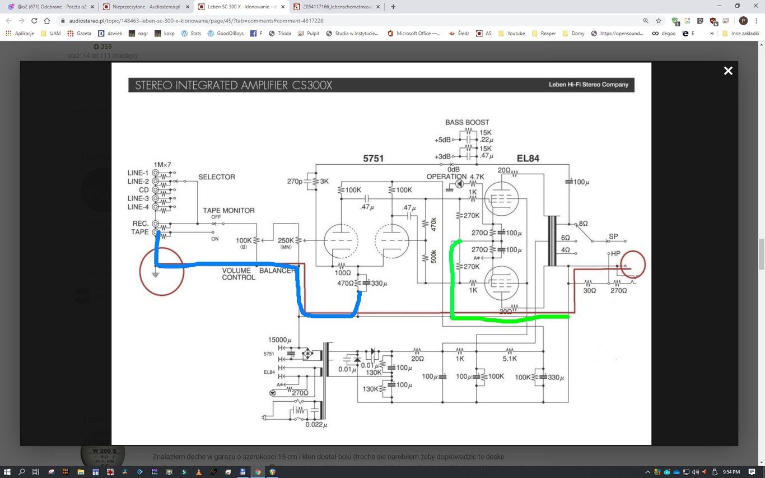
Task: Open the degoo bookmark
Action: pyautogui.click(x=664, y=34)
